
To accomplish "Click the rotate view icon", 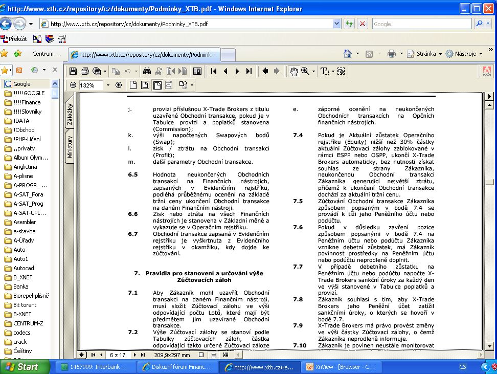I will (x=183, y=85).
